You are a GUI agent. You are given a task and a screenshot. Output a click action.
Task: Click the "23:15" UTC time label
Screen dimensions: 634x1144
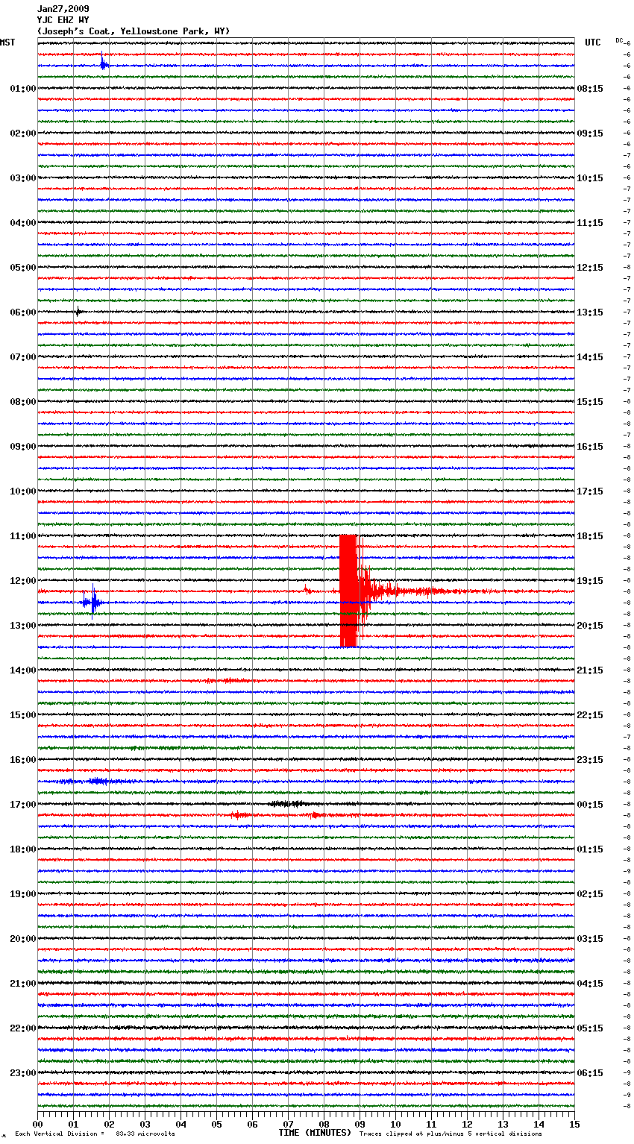(590, 760)
